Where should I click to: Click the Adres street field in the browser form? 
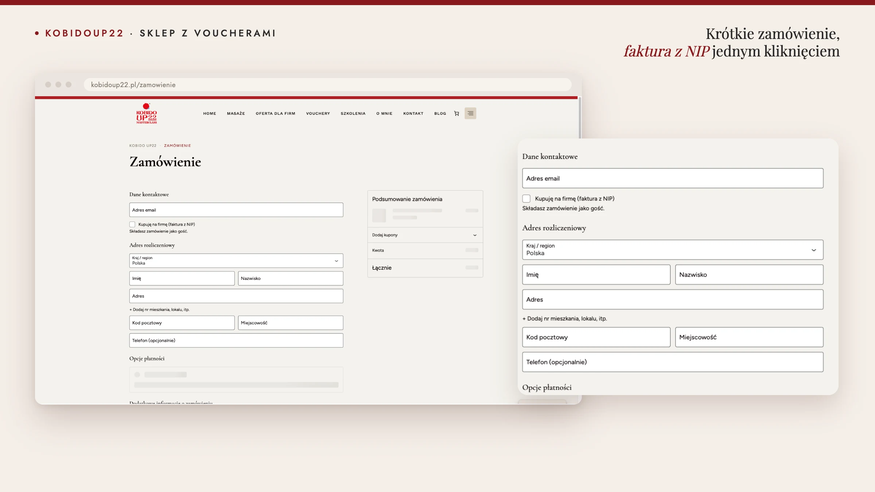tap(236, 296)
